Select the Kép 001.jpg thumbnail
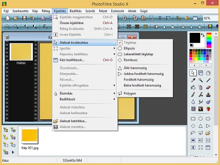The height and width of the screenshot is (165, 220). pyautogui.click(x=30, y=135)
